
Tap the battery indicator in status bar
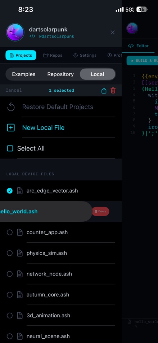[x=142, y=9]
